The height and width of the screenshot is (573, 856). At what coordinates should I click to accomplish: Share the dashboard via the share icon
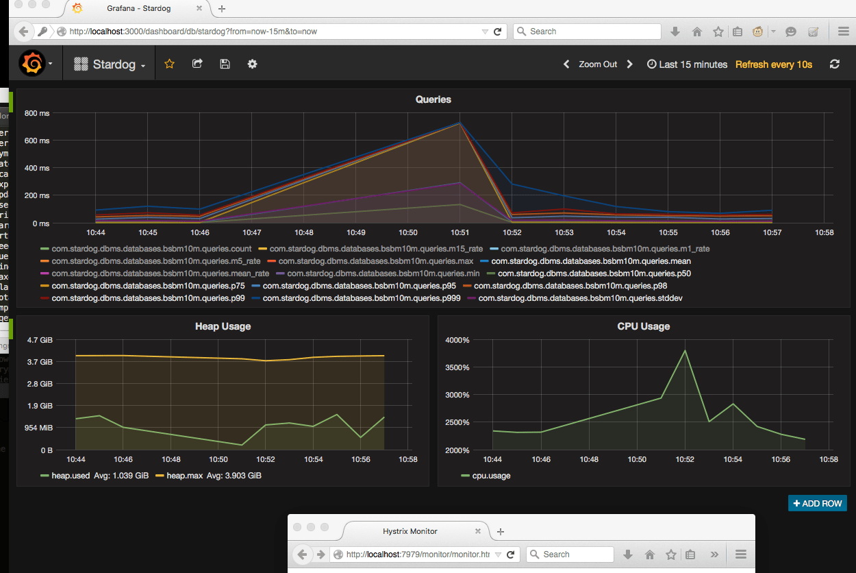pos(197,64)
